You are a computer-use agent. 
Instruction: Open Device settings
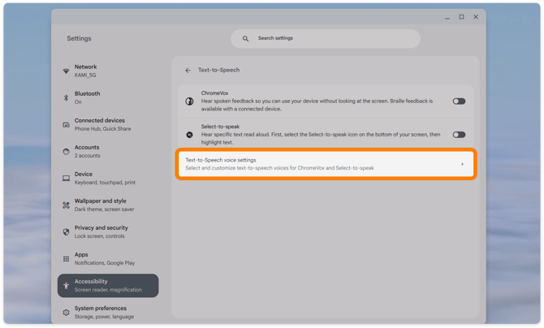click(x=108, y=179)
